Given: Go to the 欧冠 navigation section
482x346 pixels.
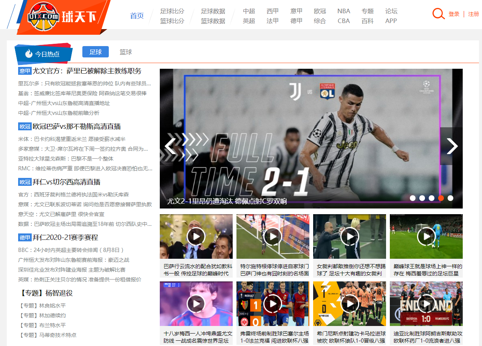Looking at the screenshot, I should [x=320, y=11].
